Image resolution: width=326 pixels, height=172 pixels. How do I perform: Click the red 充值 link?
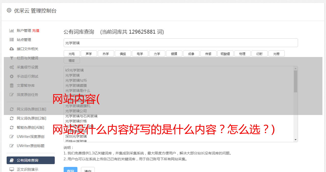(36, 31)
